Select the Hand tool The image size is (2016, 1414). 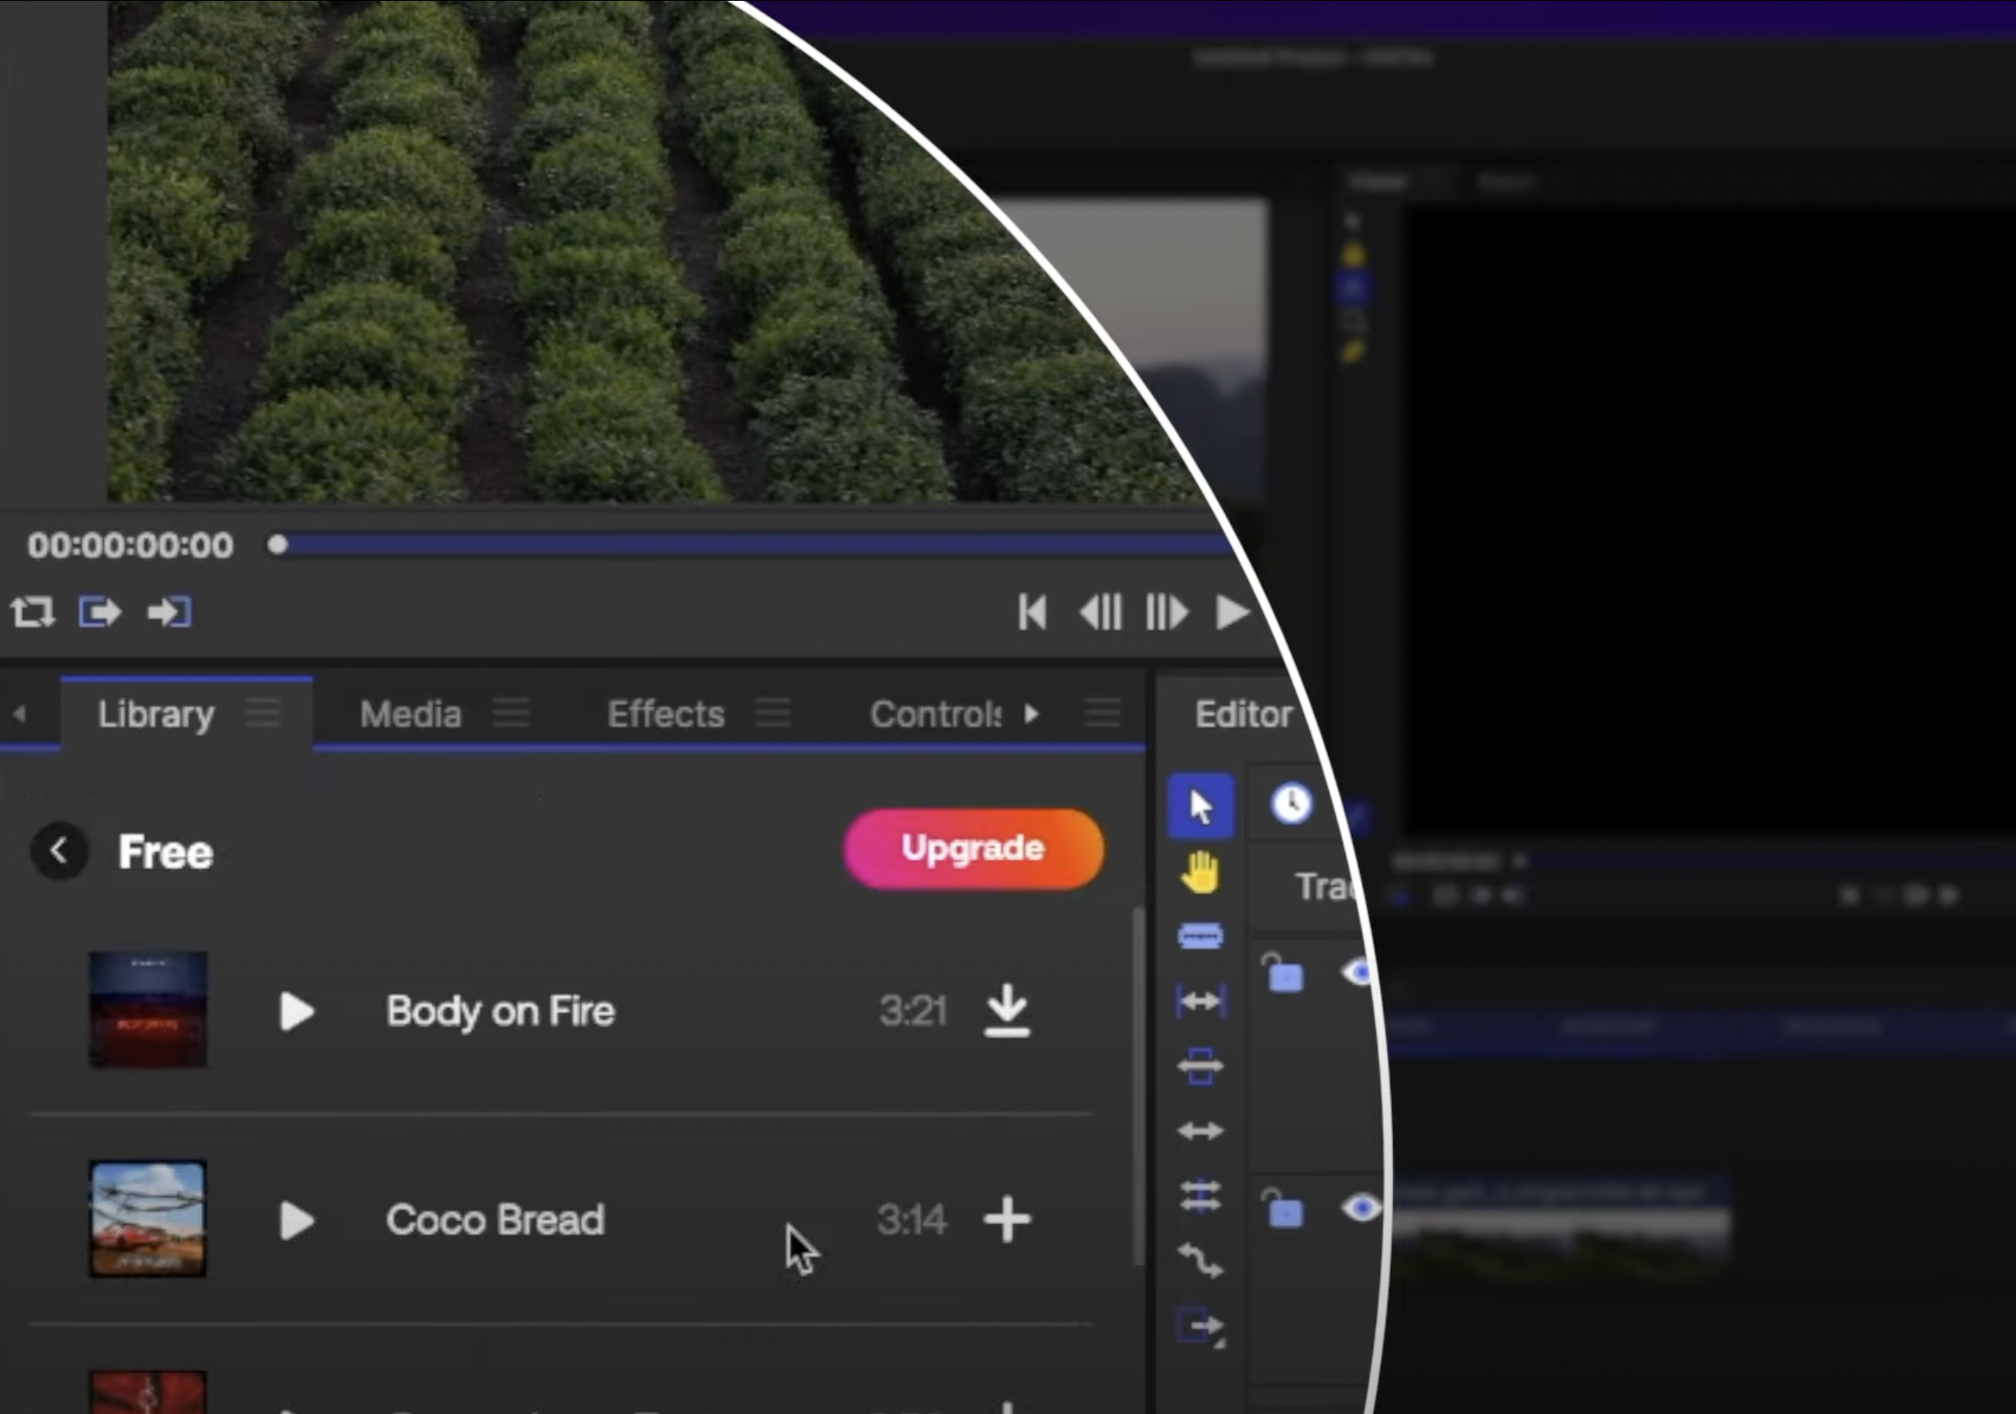(x=1201, y=872)
